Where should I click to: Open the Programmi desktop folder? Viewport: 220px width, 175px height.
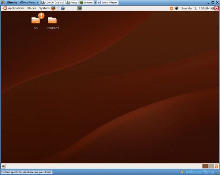53,22
